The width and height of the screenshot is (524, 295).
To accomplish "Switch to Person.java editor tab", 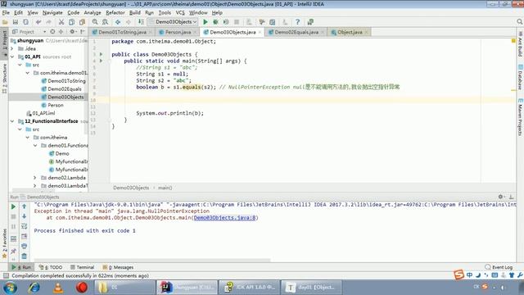I will pyautogui.click(x=178, y=32).
